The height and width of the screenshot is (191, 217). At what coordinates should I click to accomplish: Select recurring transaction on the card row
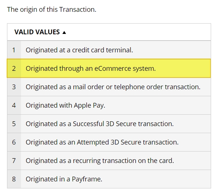pyautogui.click(x=109, y=160)
